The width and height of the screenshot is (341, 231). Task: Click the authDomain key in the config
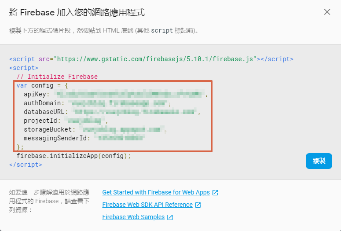coord(42,103)
